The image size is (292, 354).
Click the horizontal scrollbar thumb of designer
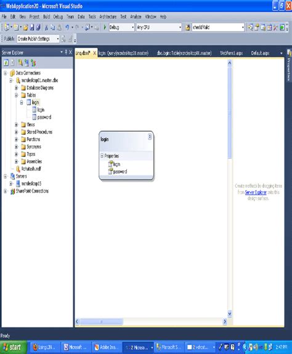(102, 321)
